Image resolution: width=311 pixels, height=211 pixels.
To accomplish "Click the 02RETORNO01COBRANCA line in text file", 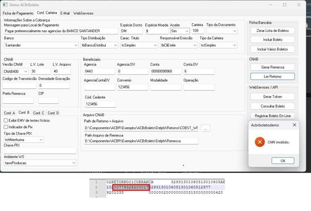I will 165,182.
